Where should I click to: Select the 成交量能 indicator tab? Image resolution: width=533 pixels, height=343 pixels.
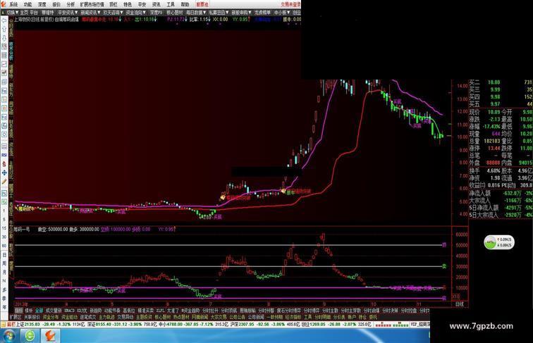pos(54,311)
